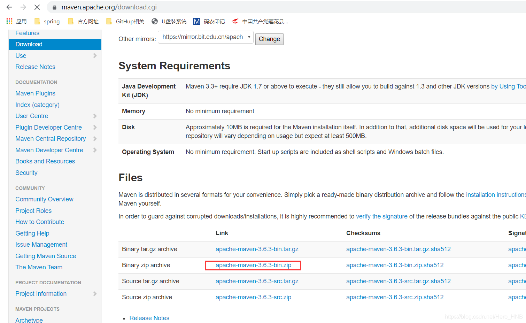Expand Project Information chevron
The image size is (526, 323).
[95, 294]
